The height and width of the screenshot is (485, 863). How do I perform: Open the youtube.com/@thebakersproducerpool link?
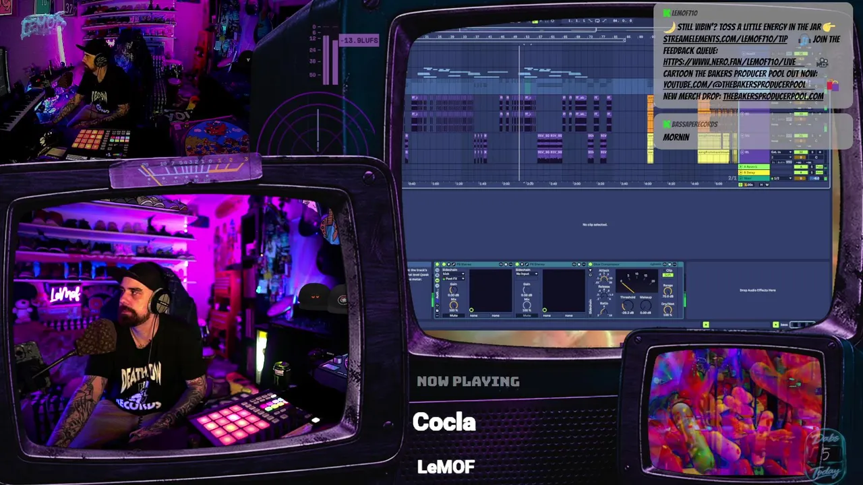pyautogui.click(x=734, y=85)
